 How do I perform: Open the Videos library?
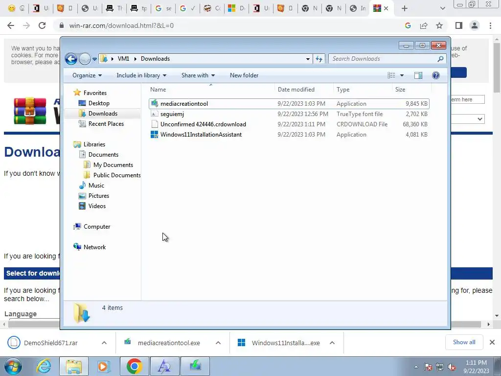pos(97,206)
